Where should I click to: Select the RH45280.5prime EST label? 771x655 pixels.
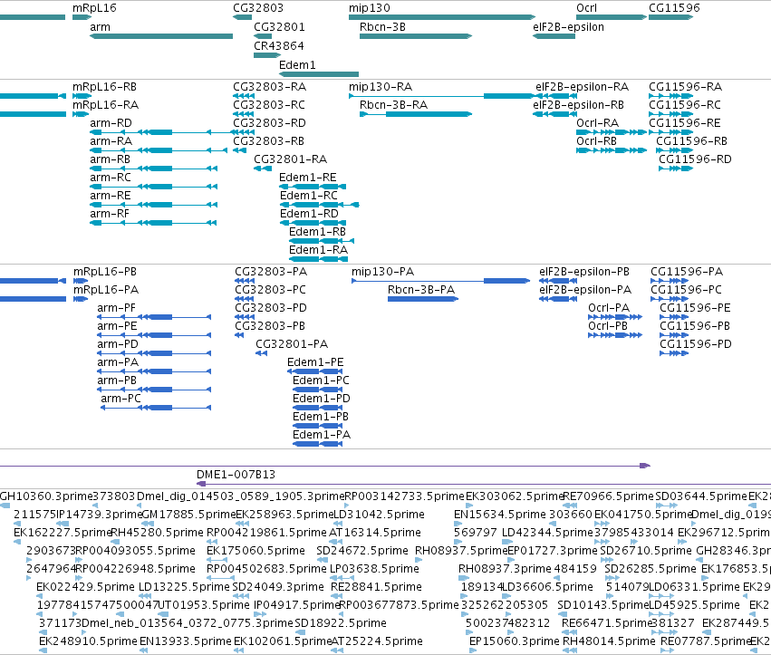click(x=158, y=533)
